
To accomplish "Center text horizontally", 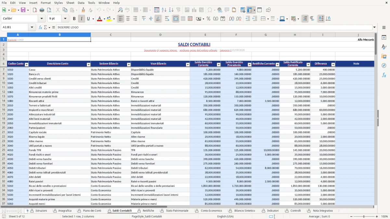I will point(128,19).
